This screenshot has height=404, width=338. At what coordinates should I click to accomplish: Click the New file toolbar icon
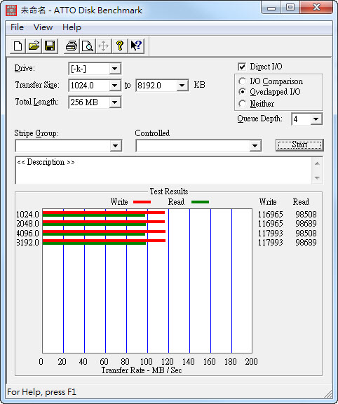[x=18, y=46]
